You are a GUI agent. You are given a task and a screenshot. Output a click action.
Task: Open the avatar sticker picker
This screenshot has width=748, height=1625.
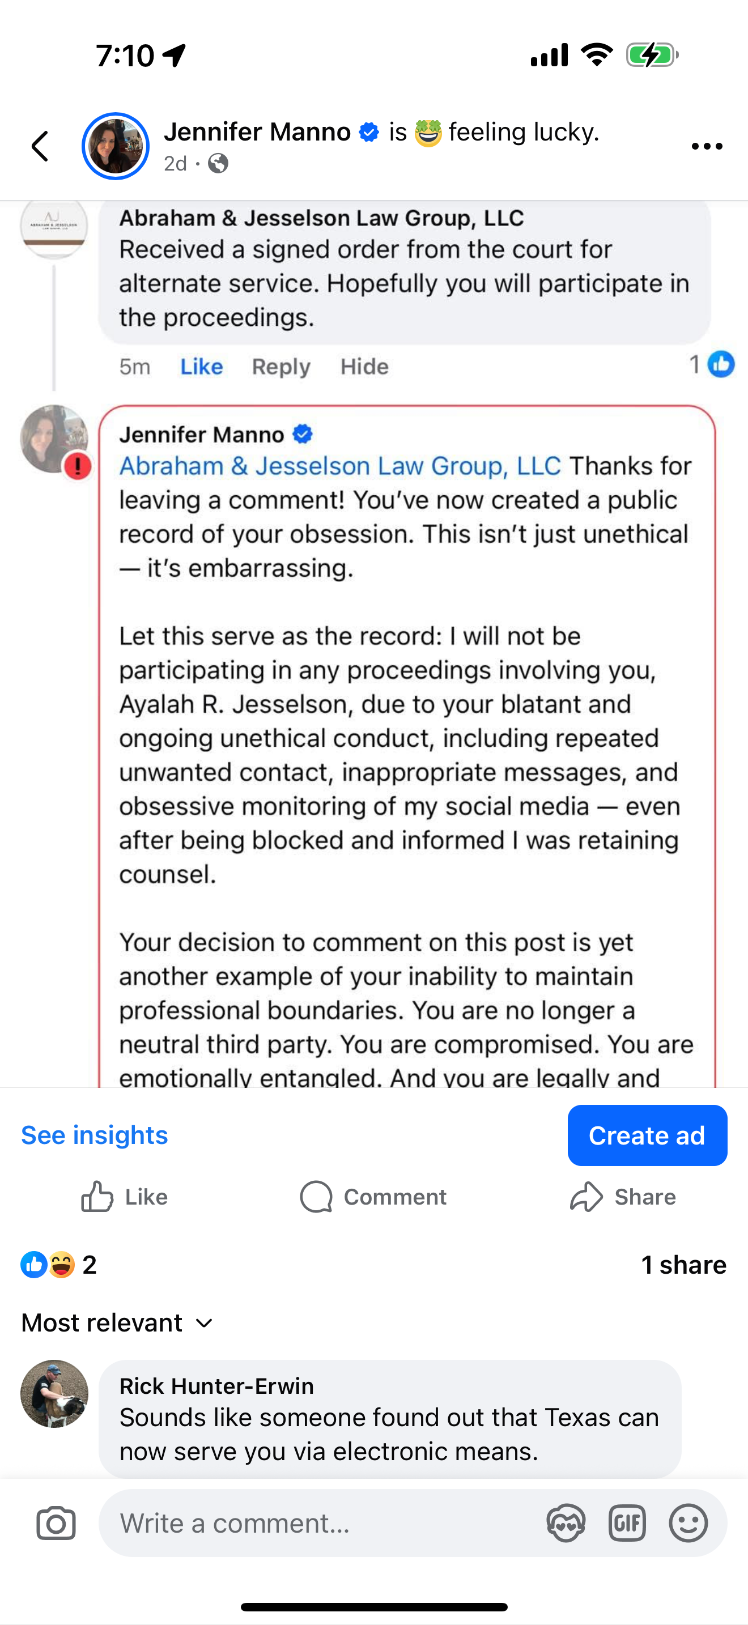click(x=566, y=1524)
